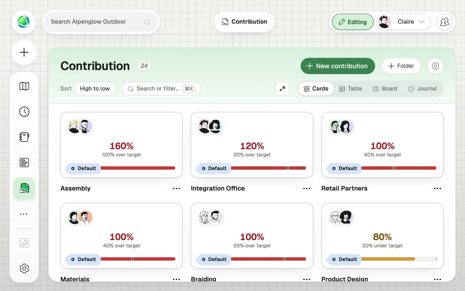
Task: Open the Default tag on Retail Partners card
Action: (x=344, y=168)
